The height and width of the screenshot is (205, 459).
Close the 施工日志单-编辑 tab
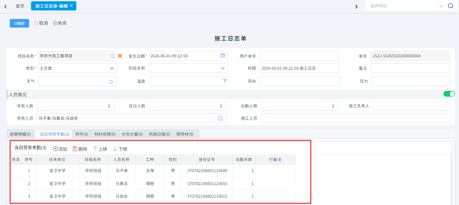click(x=71, y=6)
